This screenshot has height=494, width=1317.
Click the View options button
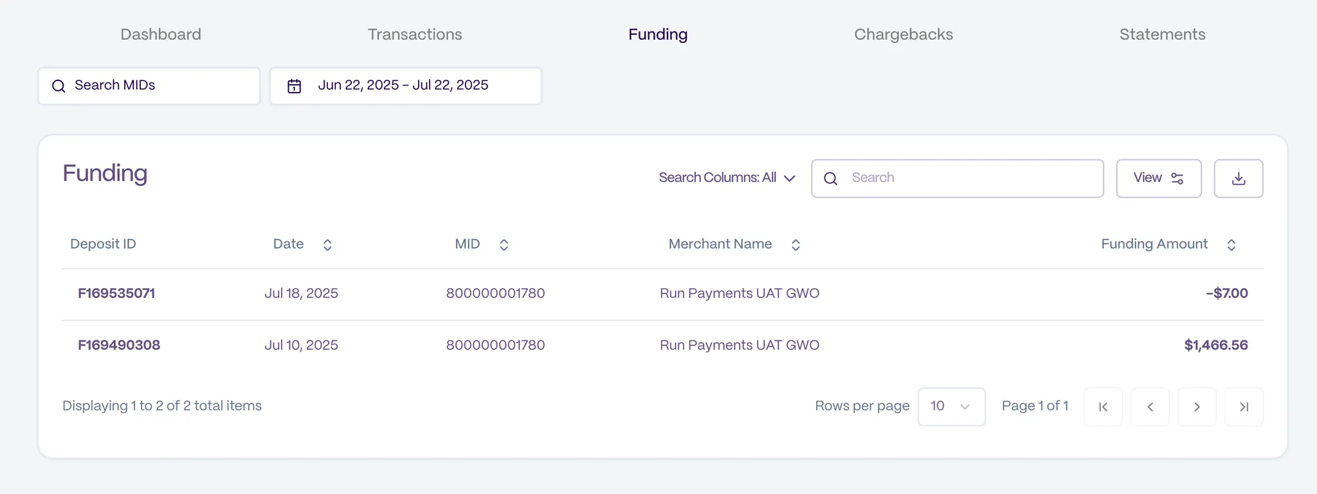click(1158, 178)
